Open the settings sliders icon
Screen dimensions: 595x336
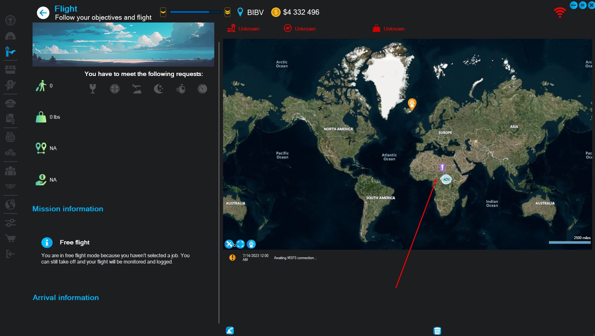tap(10, 222)
